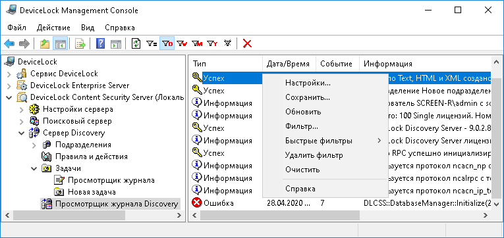Click the Remove filter crossed funnel icon
Image resolution: width=504 pixels, height=238 pixels.
coord(227,43)
